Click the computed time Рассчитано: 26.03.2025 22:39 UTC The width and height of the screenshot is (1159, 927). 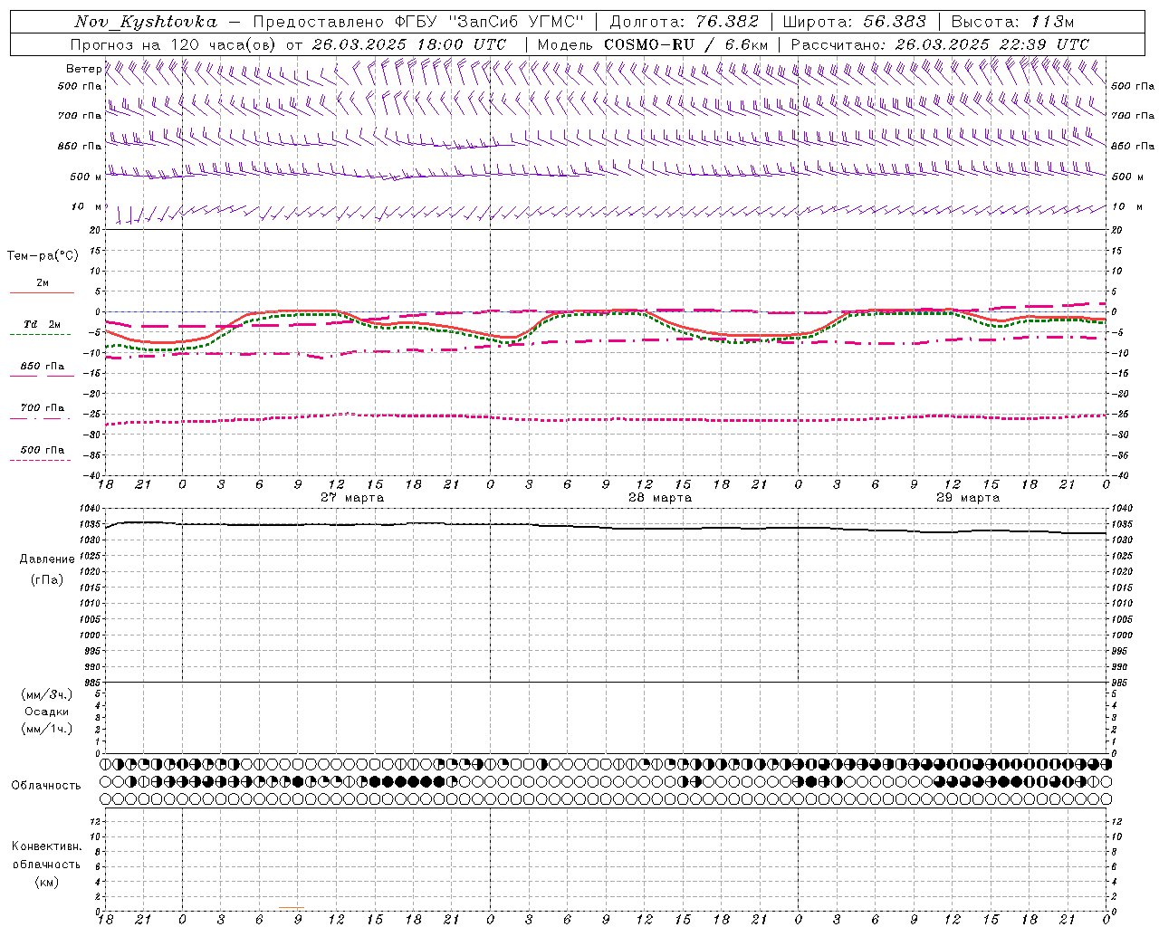click(940, 44)
